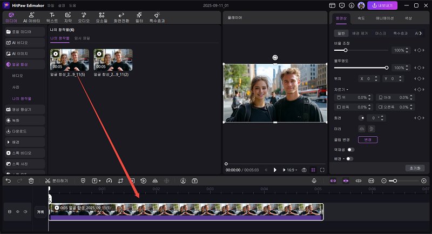Image resolution: width=432 pixels, height=234 pixels.
Task: Select the 마스크 mask sub-tab
Action: pos(381,34)
